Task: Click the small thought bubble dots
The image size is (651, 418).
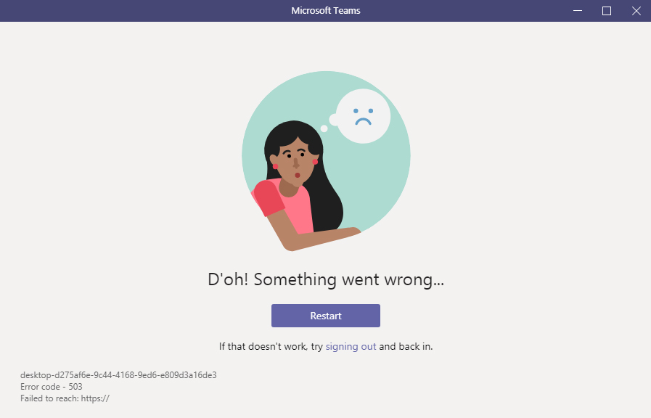Action: click(x=330, y=123)
